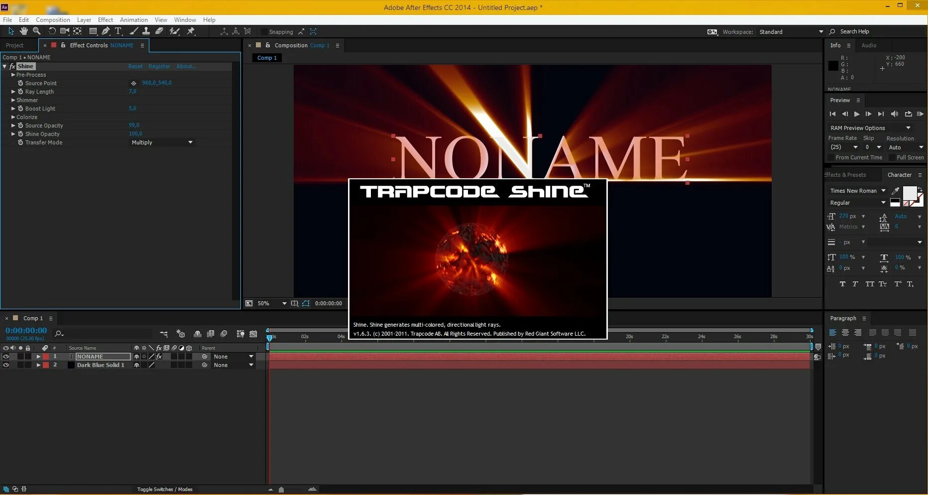Open the RAM Preview Options dropdown
The width and height of the screenshot is (928, 495).
pyautogui.click(x=870, y=128)
